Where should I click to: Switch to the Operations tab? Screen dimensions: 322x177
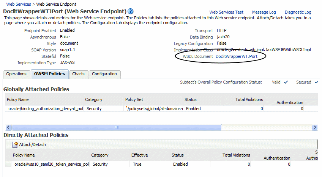(x=16, y=74)
